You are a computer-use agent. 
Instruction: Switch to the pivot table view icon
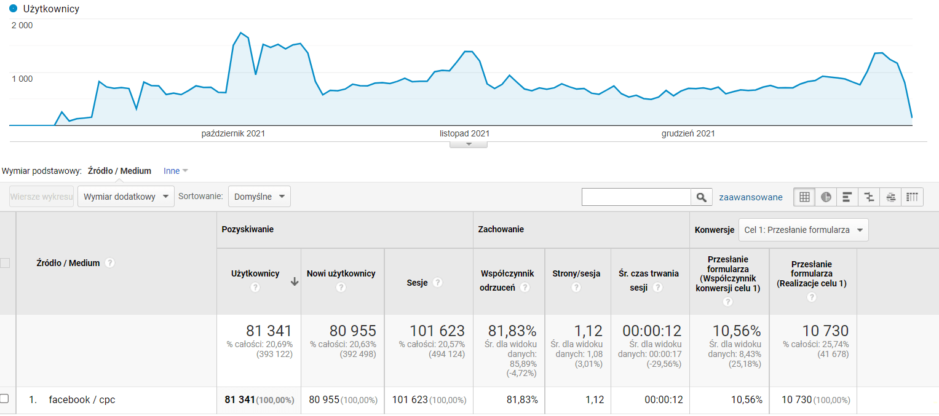[912, 197]
